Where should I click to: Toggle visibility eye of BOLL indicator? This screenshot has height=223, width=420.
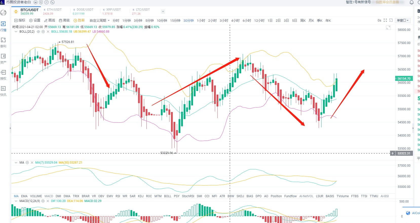pos(39,32)
